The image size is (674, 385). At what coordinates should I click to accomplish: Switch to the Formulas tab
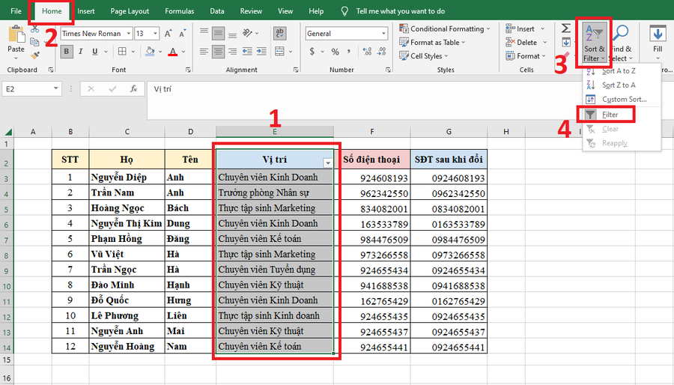pyautogui.click(x=180, y=11)
